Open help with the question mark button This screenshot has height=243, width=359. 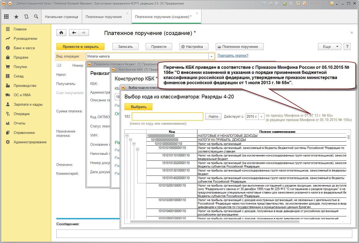(x=347, y=47)
